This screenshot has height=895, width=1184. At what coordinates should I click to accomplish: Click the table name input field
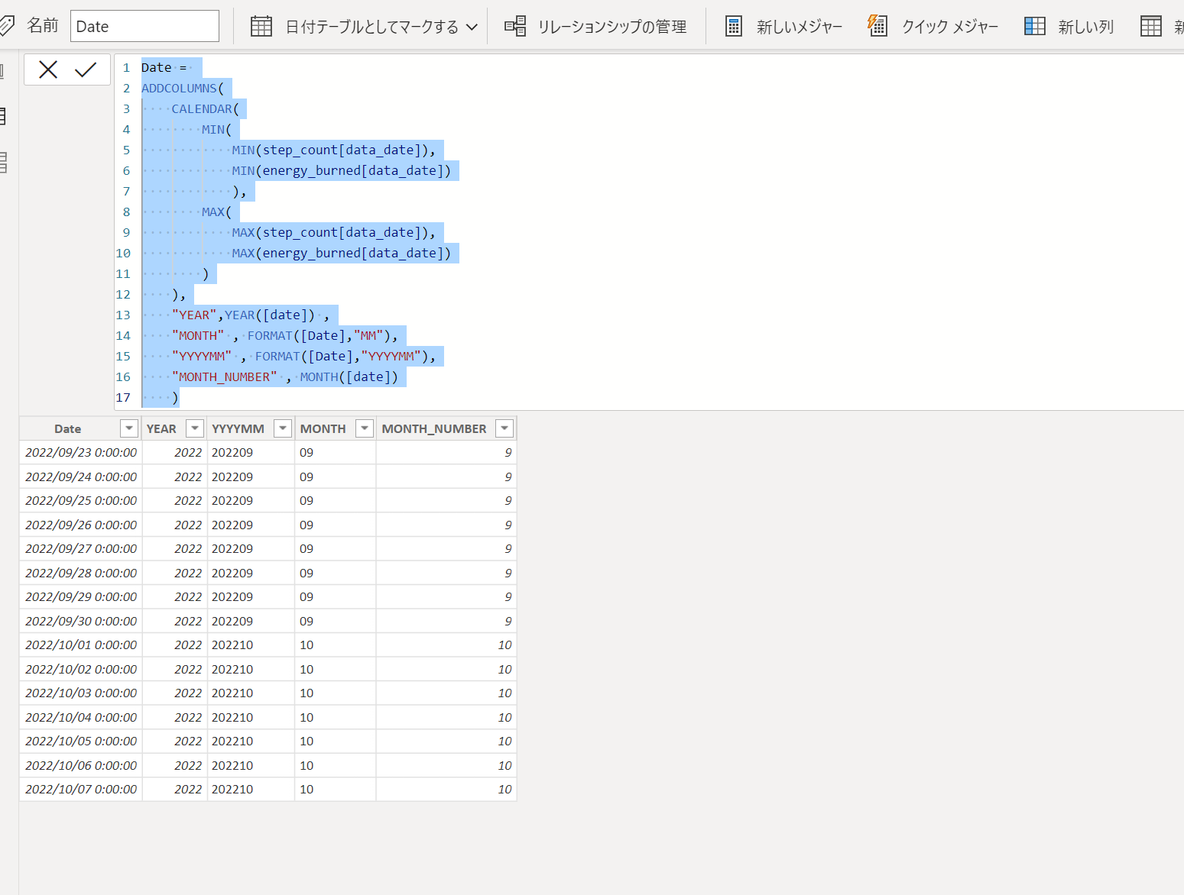point(144,26)
